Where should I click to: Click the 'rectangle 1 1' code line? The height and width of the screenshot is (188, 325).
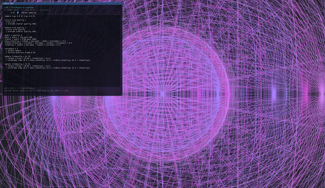point(11,48)
